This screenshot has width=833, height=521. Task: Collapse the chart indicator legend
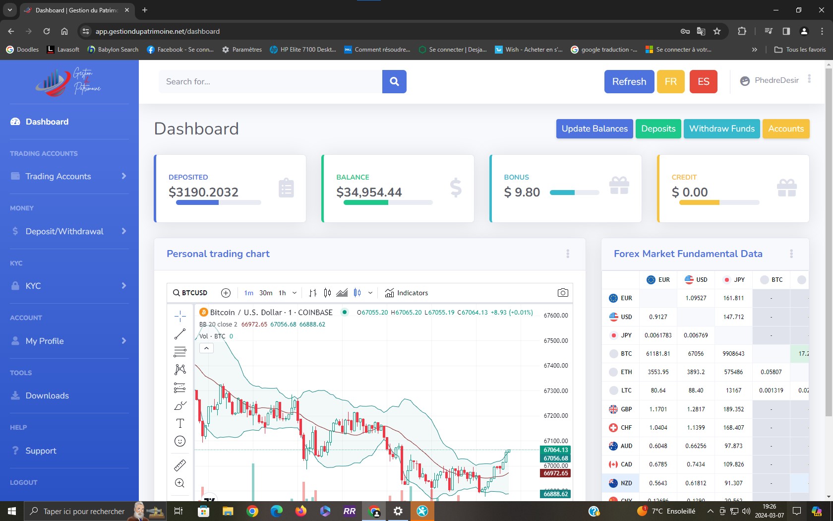(206, 348)
